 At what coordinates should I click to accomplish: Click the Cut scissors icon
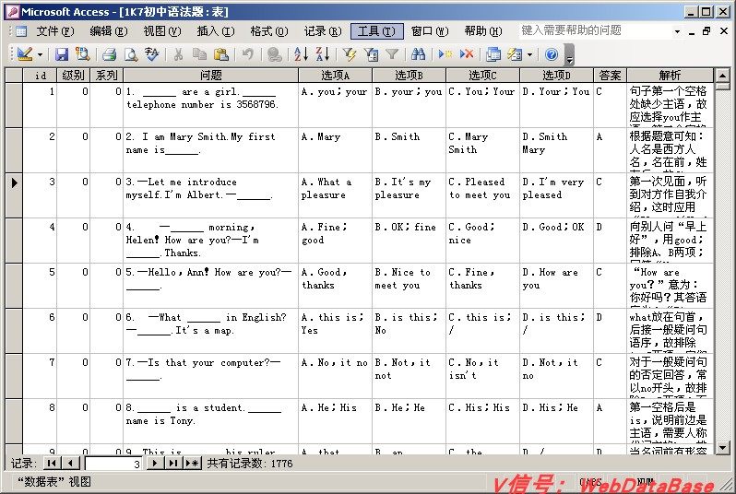178,54
